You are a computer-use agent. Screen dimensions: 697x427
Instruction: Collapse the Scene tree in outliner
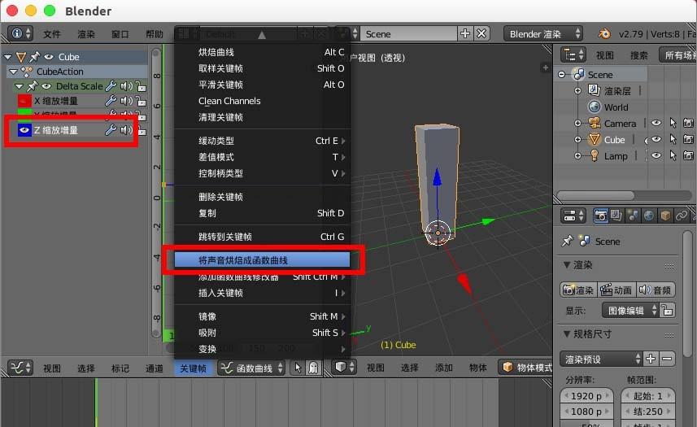(x=562, y=74)
